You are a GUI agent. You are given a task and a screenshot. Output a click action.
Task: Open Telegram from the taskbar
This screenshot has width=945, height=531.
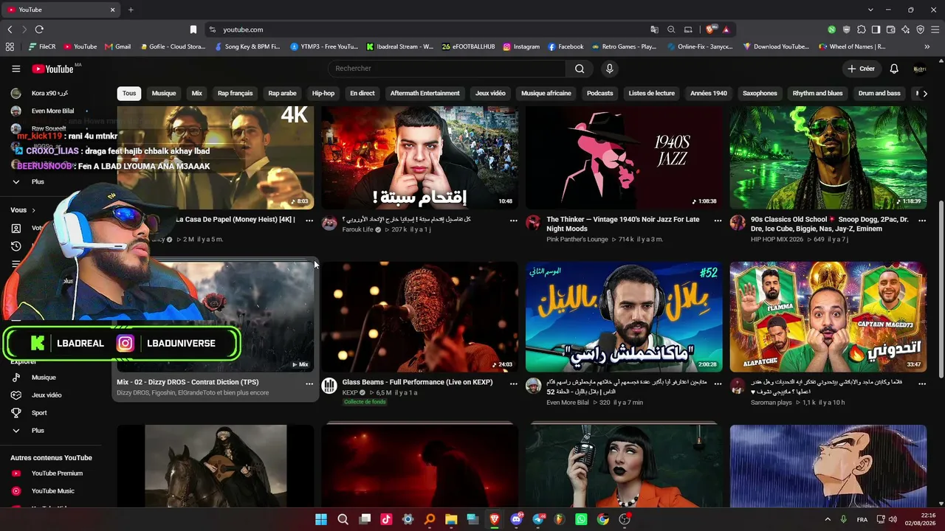[x=538, y=519]
